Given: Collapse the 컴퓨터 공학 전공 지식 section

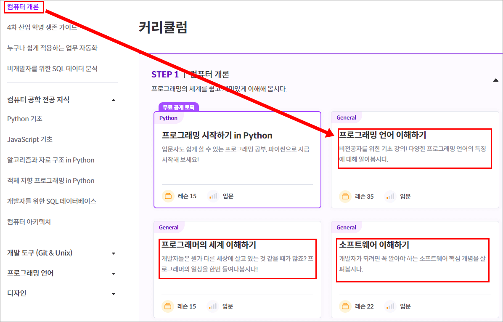Looking at the screenshot, I should 113,100.
